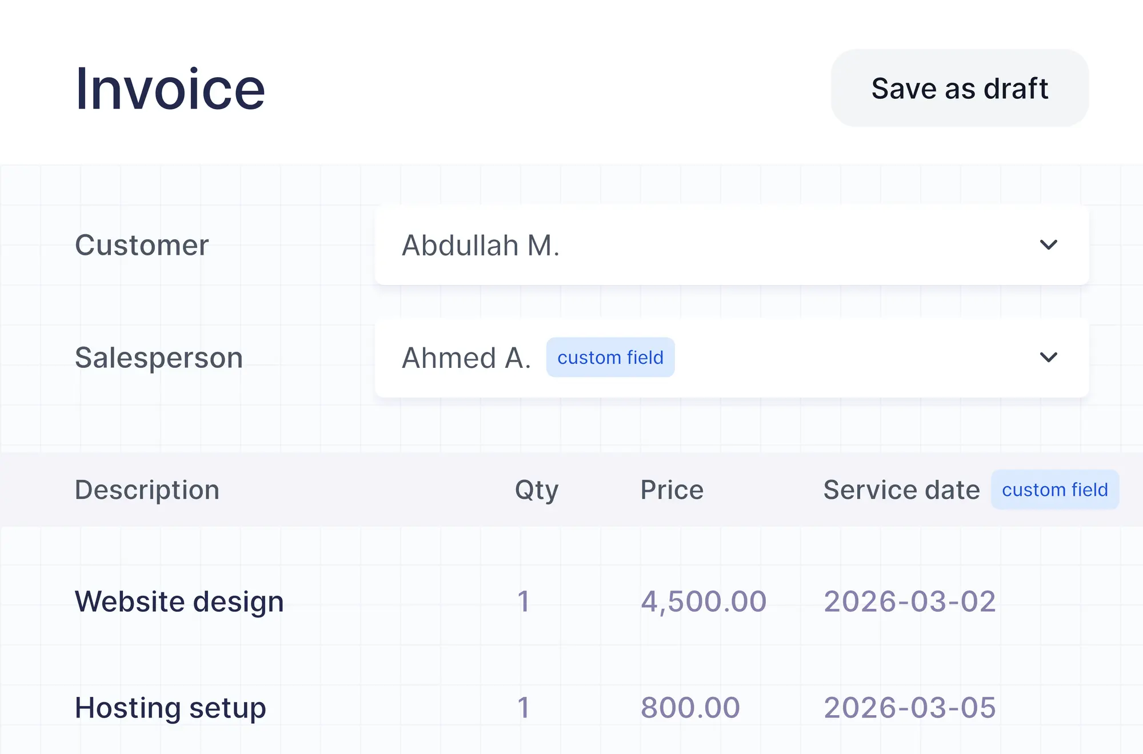Click the 2026-03-05 service date
The height and width of the screenshot is (754, 1143).
tap(910, 708)
